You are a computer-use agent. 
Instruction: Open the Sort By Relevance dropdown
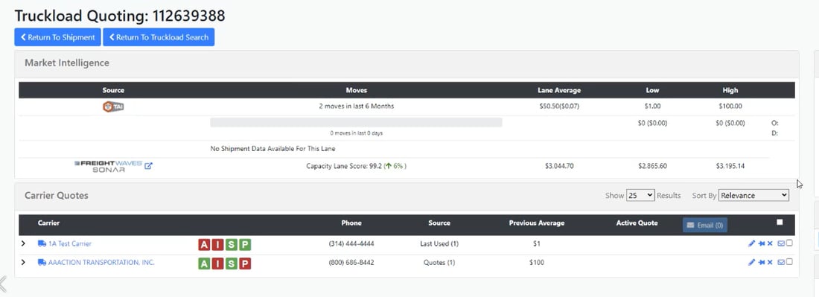click(x=753, y=195)
